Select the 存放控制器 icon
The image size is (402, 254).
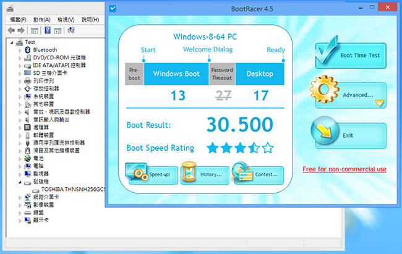click(x=27, y=88)
